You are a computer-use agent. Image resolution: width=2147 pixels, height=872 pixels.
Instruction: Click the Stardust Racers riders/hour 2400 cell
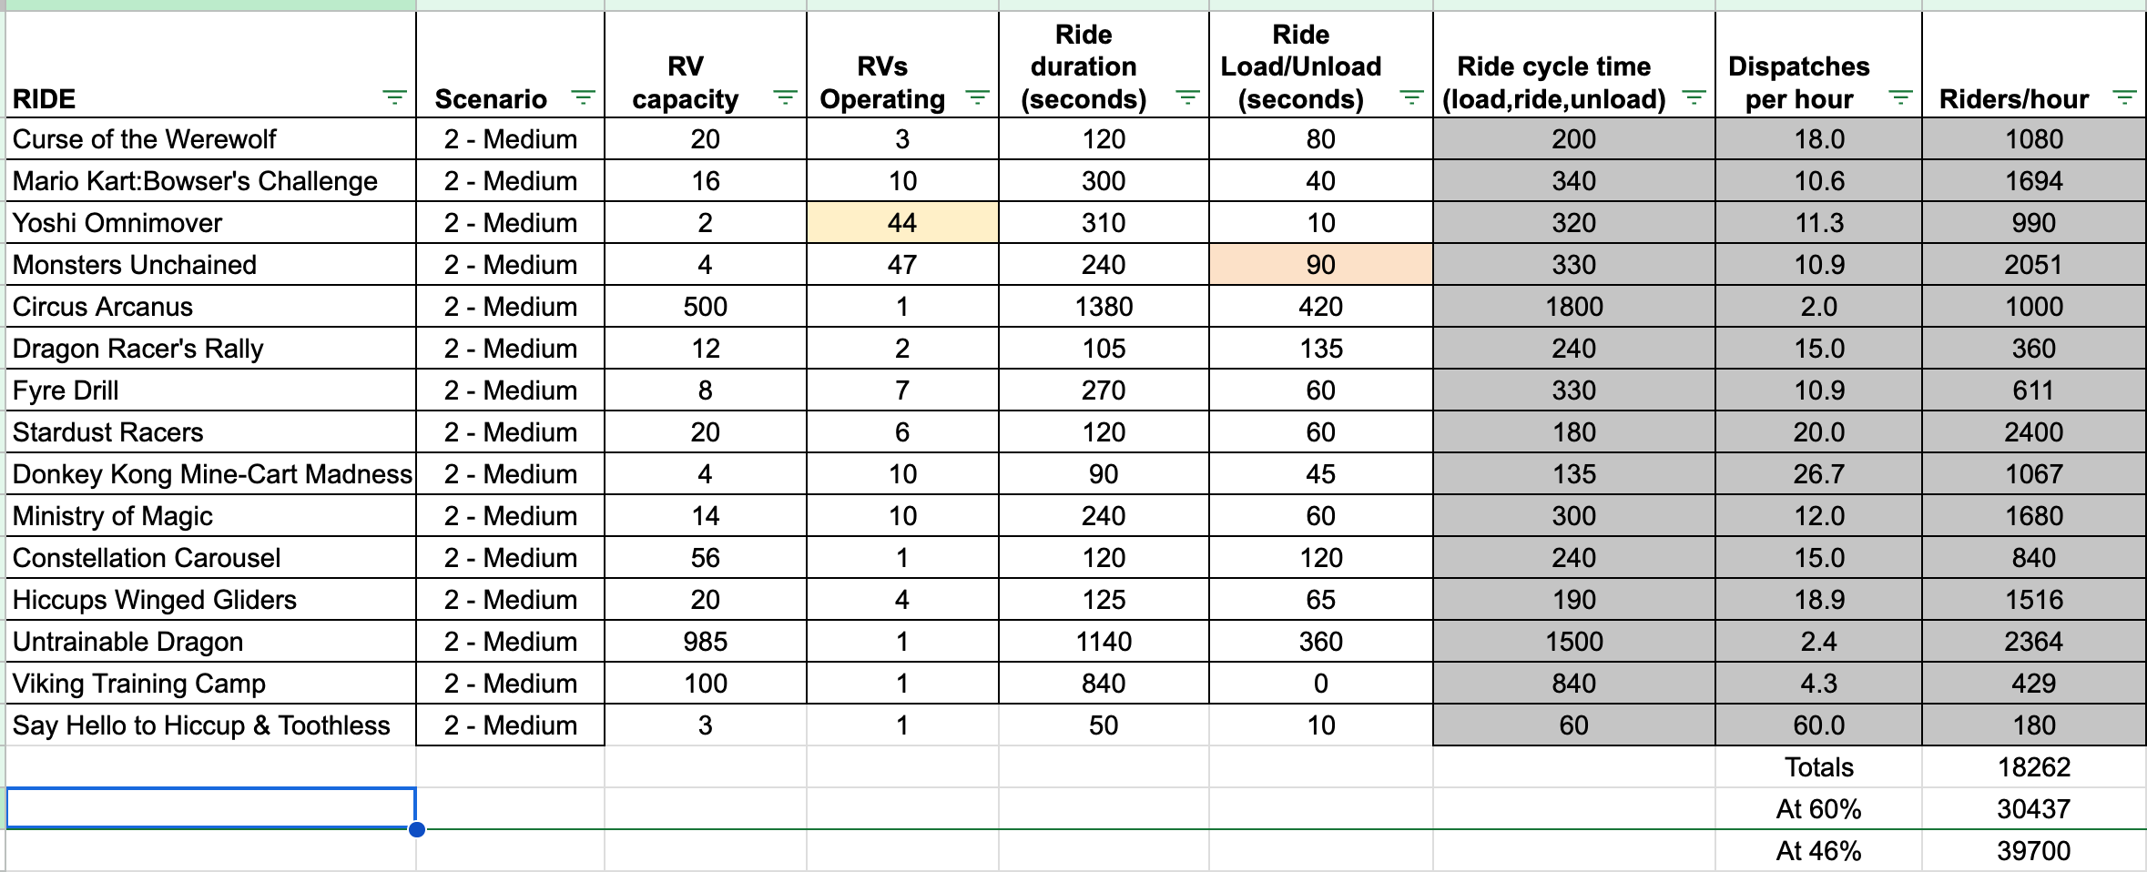point(2033,432)
